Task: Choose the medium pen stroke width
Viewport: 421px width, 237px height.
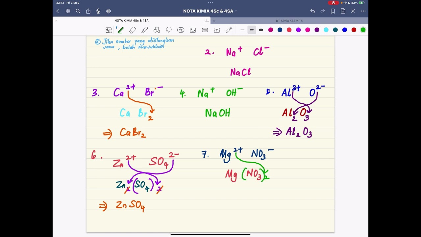Action: 252,30
